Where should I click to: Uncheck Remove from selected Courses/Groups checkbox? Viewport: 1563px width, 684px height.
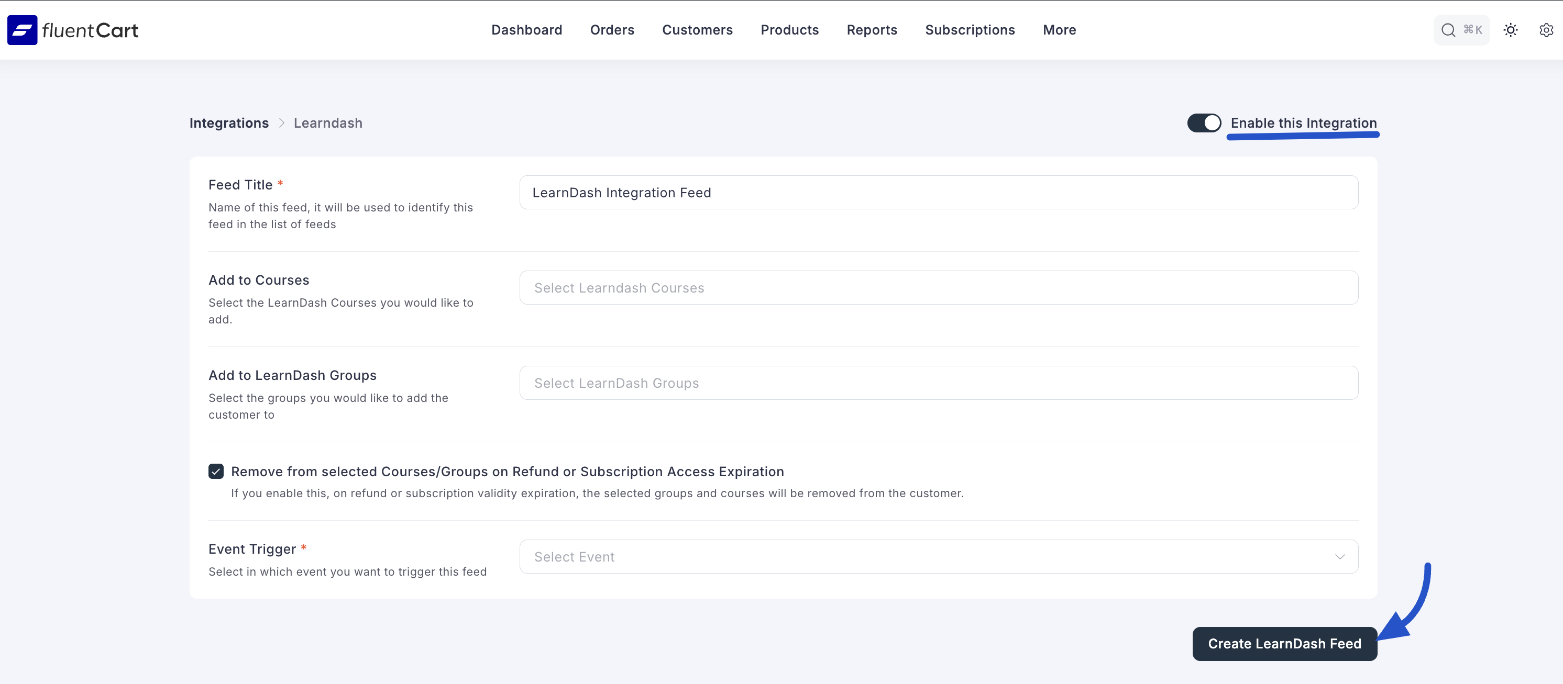[x=216, y=471]
